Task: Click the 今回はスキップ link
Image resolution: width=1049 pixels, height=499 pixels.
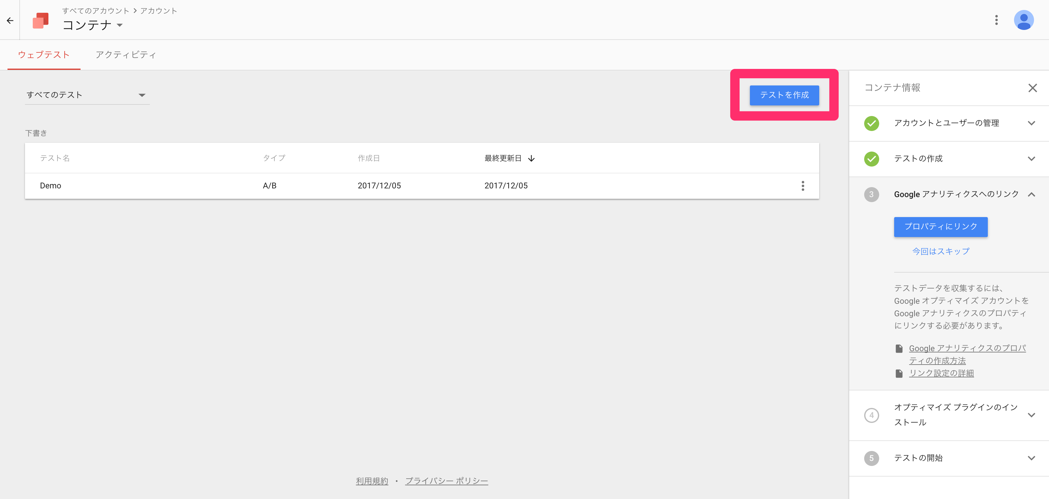Action: [x=940, y=251]
